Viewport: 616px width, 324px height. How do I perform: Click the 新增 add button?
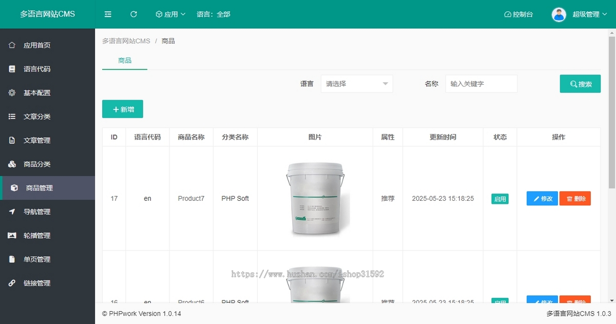[x=123, y=109]
